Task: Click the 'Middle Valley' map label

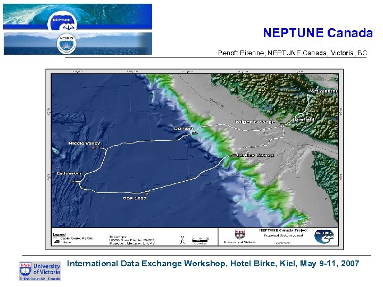Action: click(x=84, y=143)
